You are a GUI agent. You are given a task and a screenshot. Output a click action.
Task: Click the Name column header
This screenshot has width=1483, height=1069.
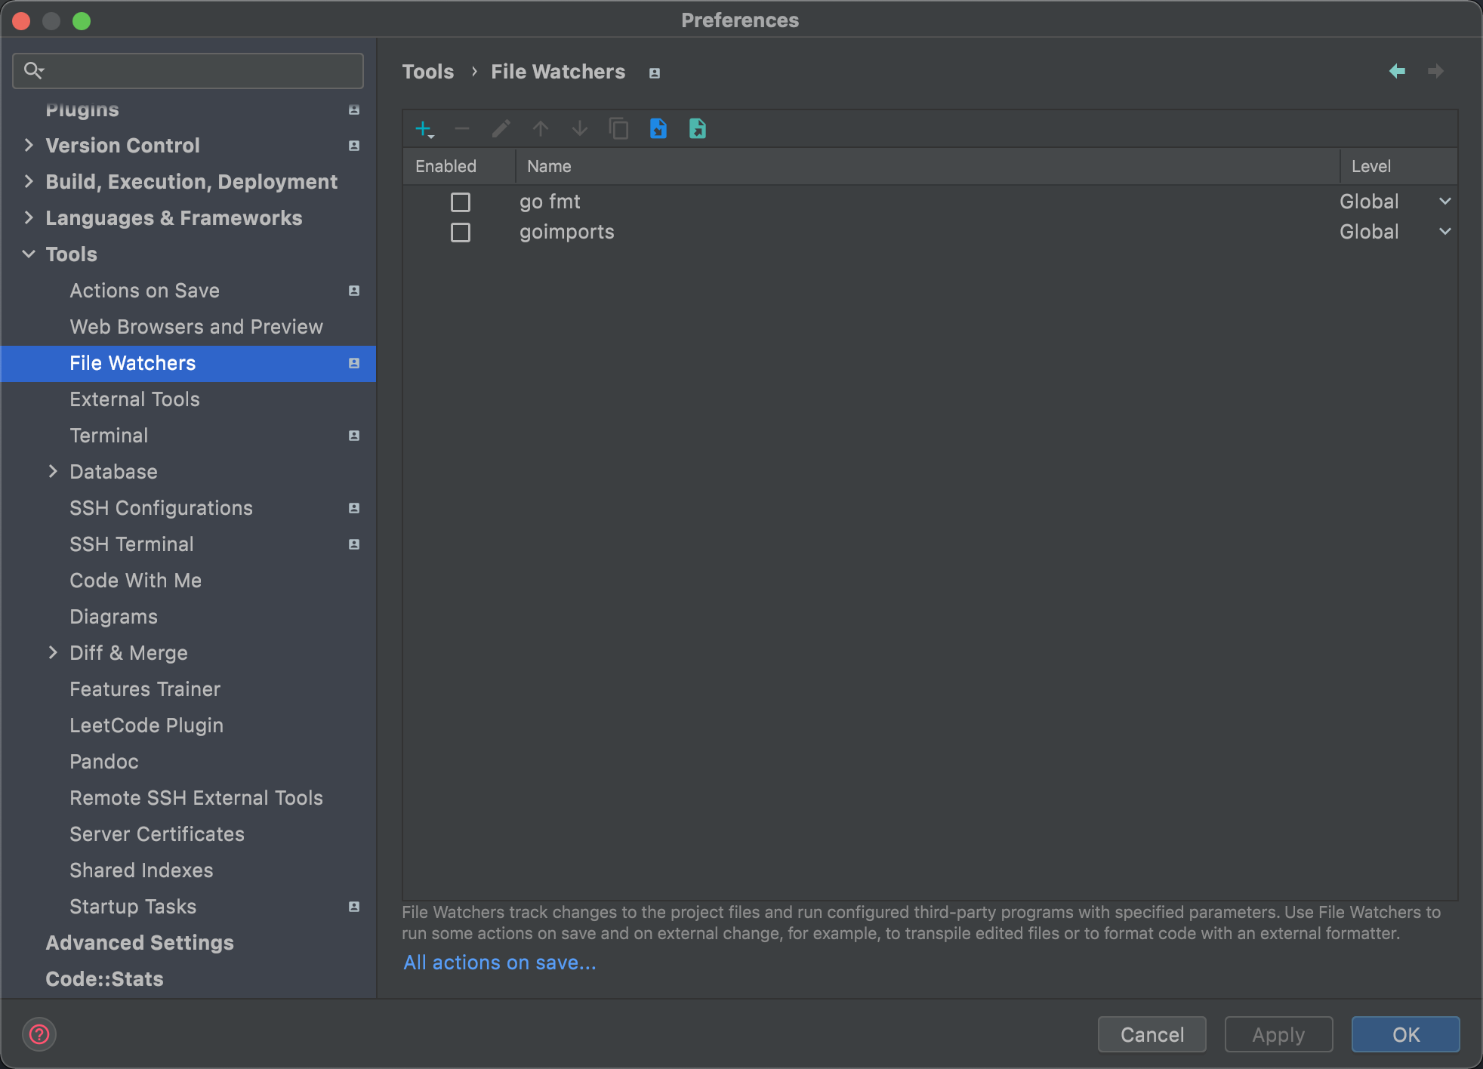[928, 166]
